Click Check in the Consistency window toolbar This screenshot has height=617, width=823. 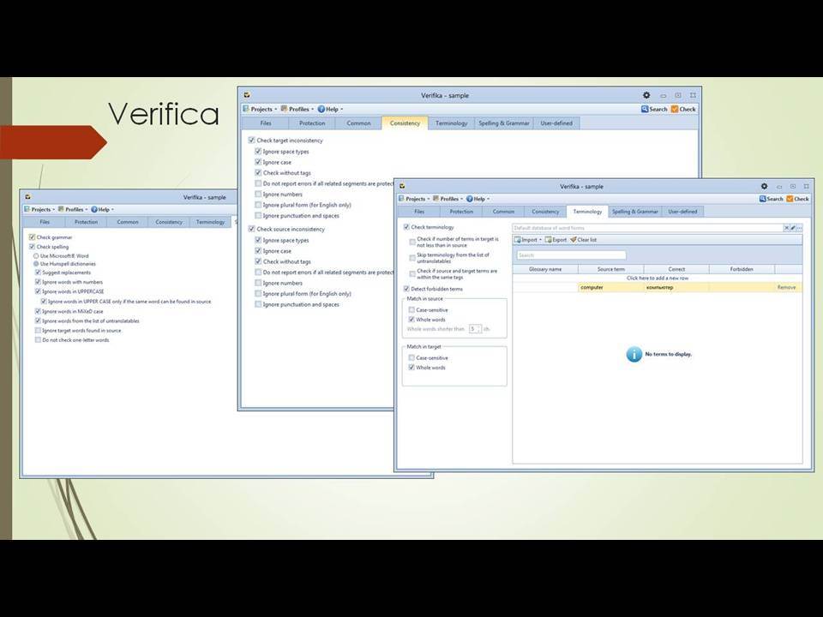click(683, 109)
